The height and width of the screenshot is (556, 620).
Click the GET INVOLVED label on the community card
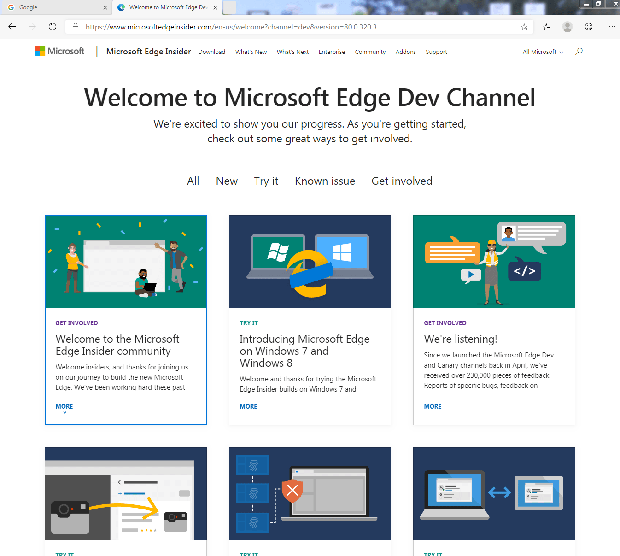click(x=76, y=323)
